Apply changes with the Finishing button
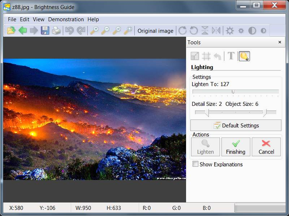This screenshot has width=289, height=216. tap(236, 147)
